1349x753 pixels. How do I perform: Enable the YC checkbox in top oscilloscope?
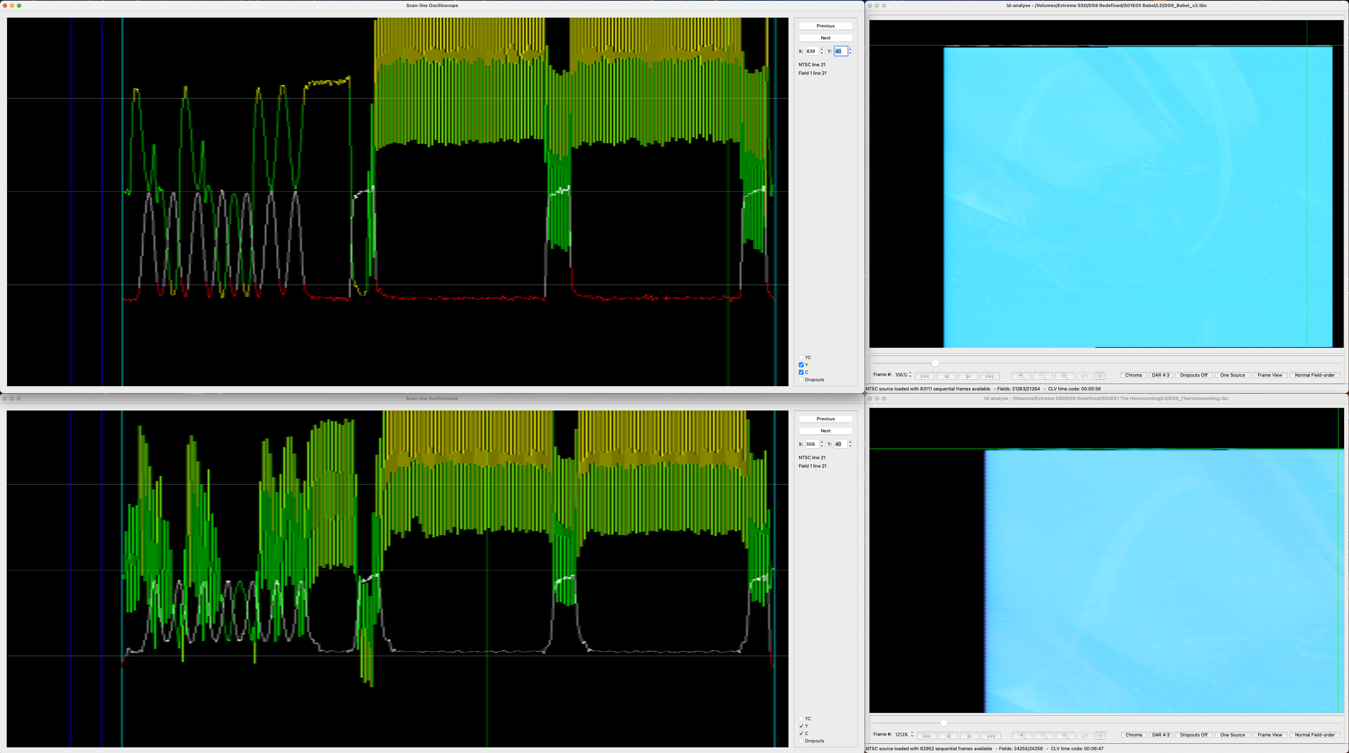(801, 358)
